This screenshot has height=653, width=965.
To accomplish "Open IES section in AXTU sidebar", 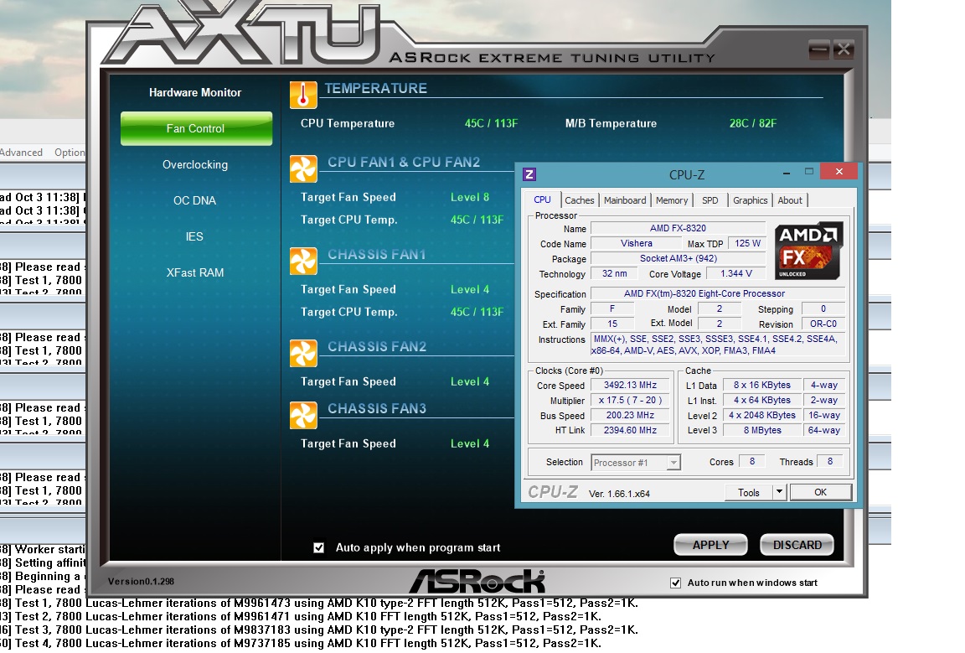I will 194,236.
